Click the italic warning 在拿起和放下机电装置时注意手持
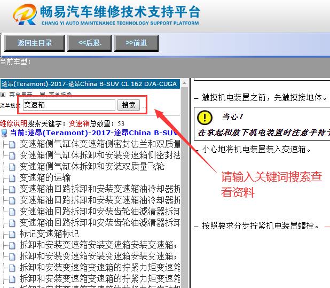The width and height of the screenshot is (330, 288). click(x=264, y=133)
